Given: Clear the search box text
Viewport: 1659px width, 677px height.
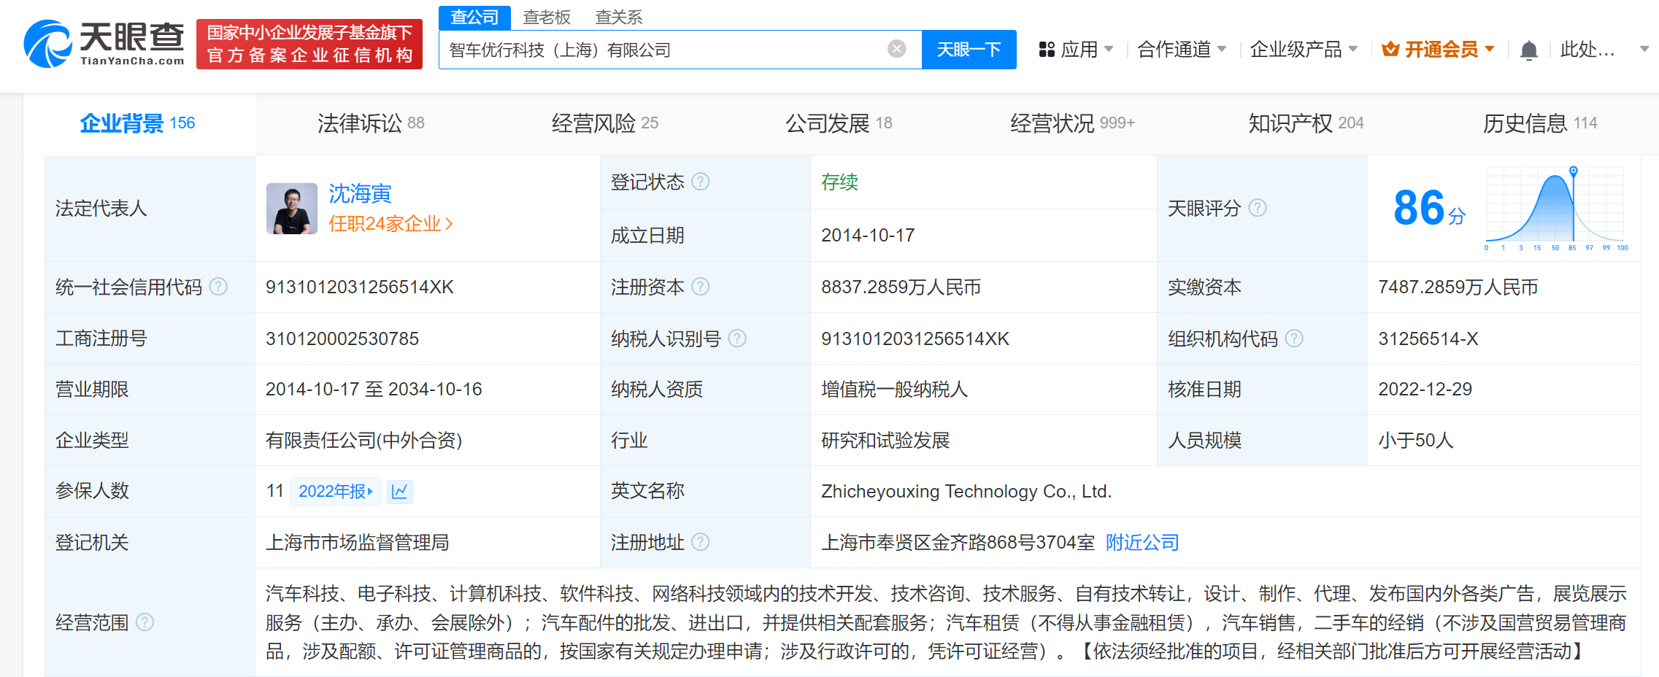Looking at the screenshot, I should (896, 49).
